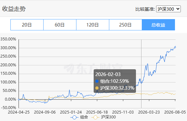Click the 组合 legend label text
Image resolution: width=187 pixels, height=121 pixels.
(x=84, y=117)
